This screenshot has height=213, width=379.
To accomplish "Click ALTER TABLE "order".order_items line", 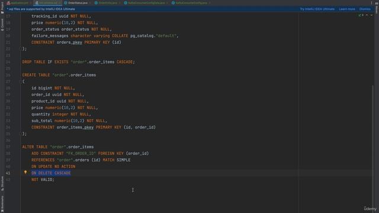I will [58, 147].
